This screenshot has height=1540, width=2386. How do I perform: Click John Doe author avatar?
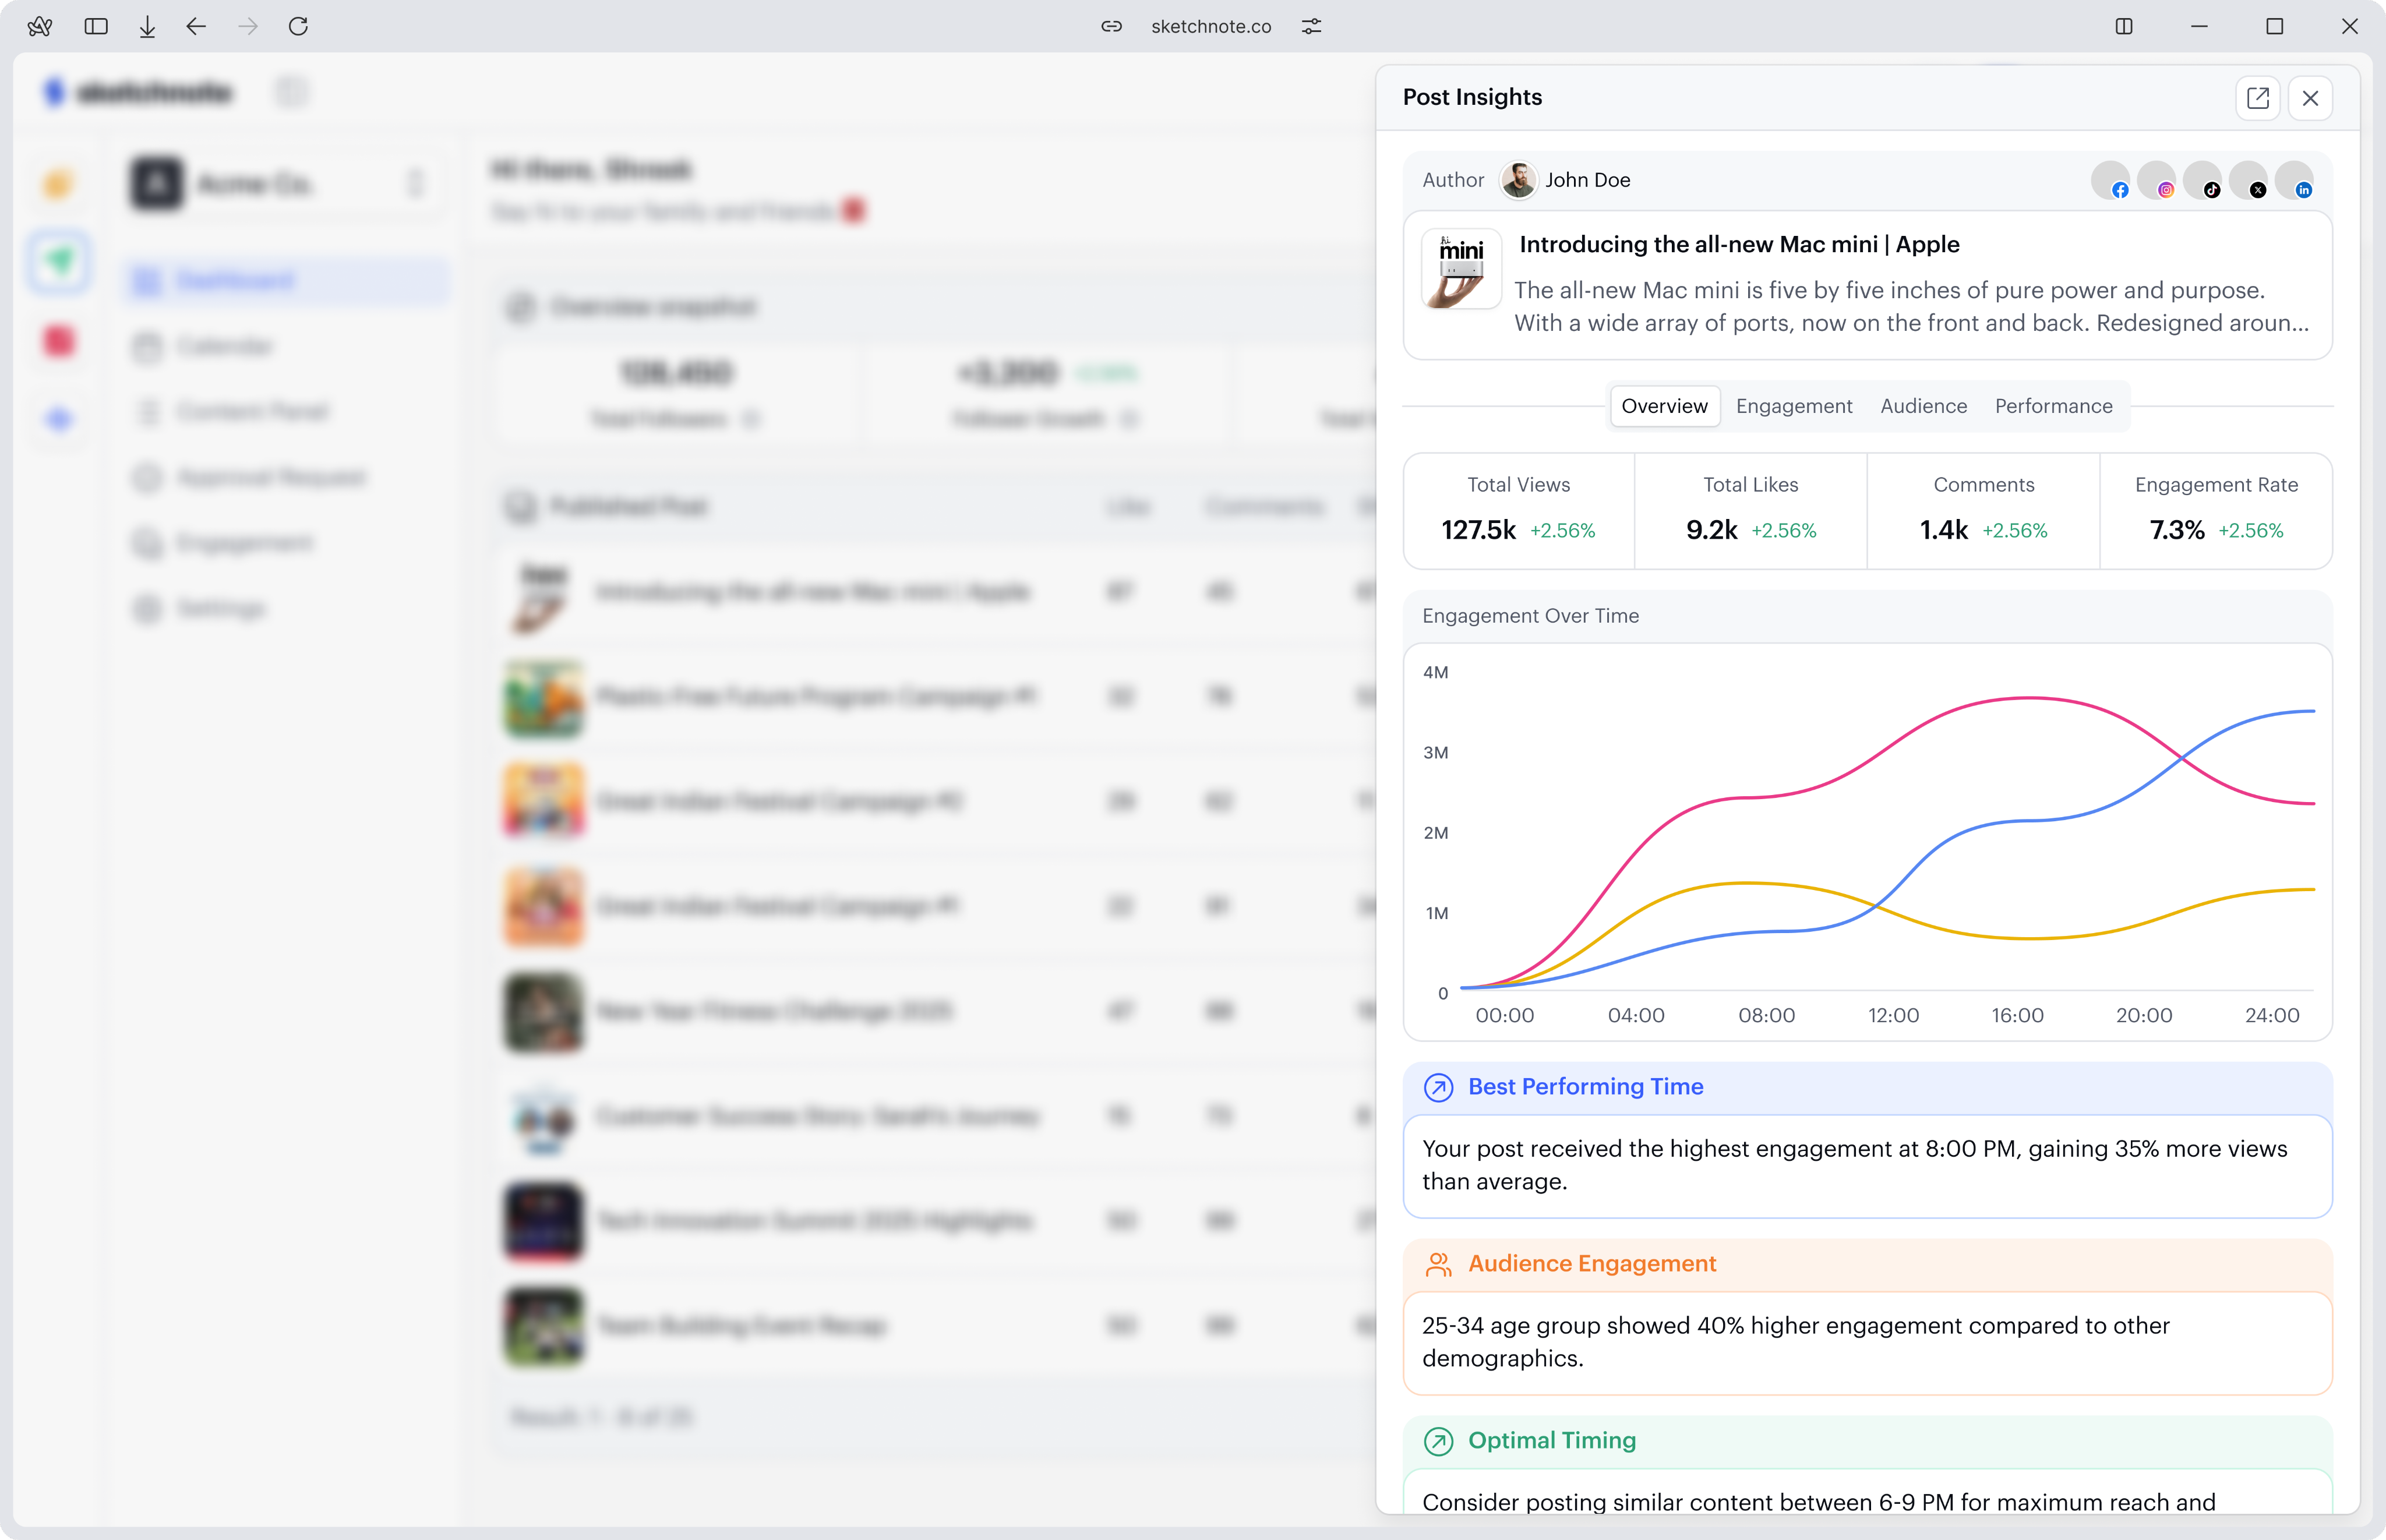pyautogui.click(x=1518, y=181)
